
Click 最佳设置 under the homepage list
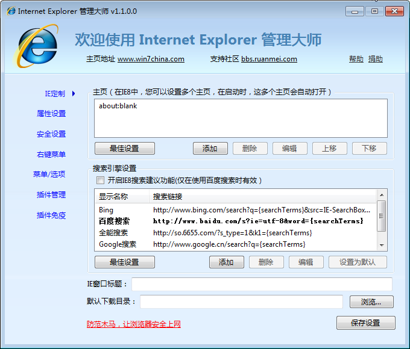pyautogui.click(x=125, y=148)
